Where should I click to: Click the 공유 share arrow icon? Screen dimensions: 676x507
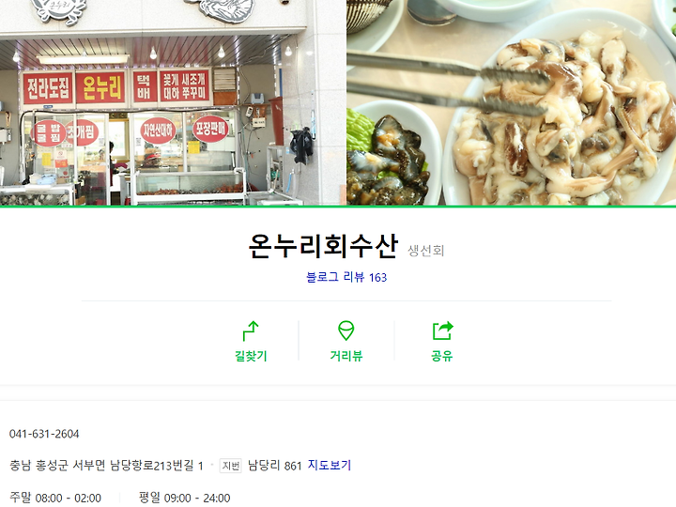(442, 330)
